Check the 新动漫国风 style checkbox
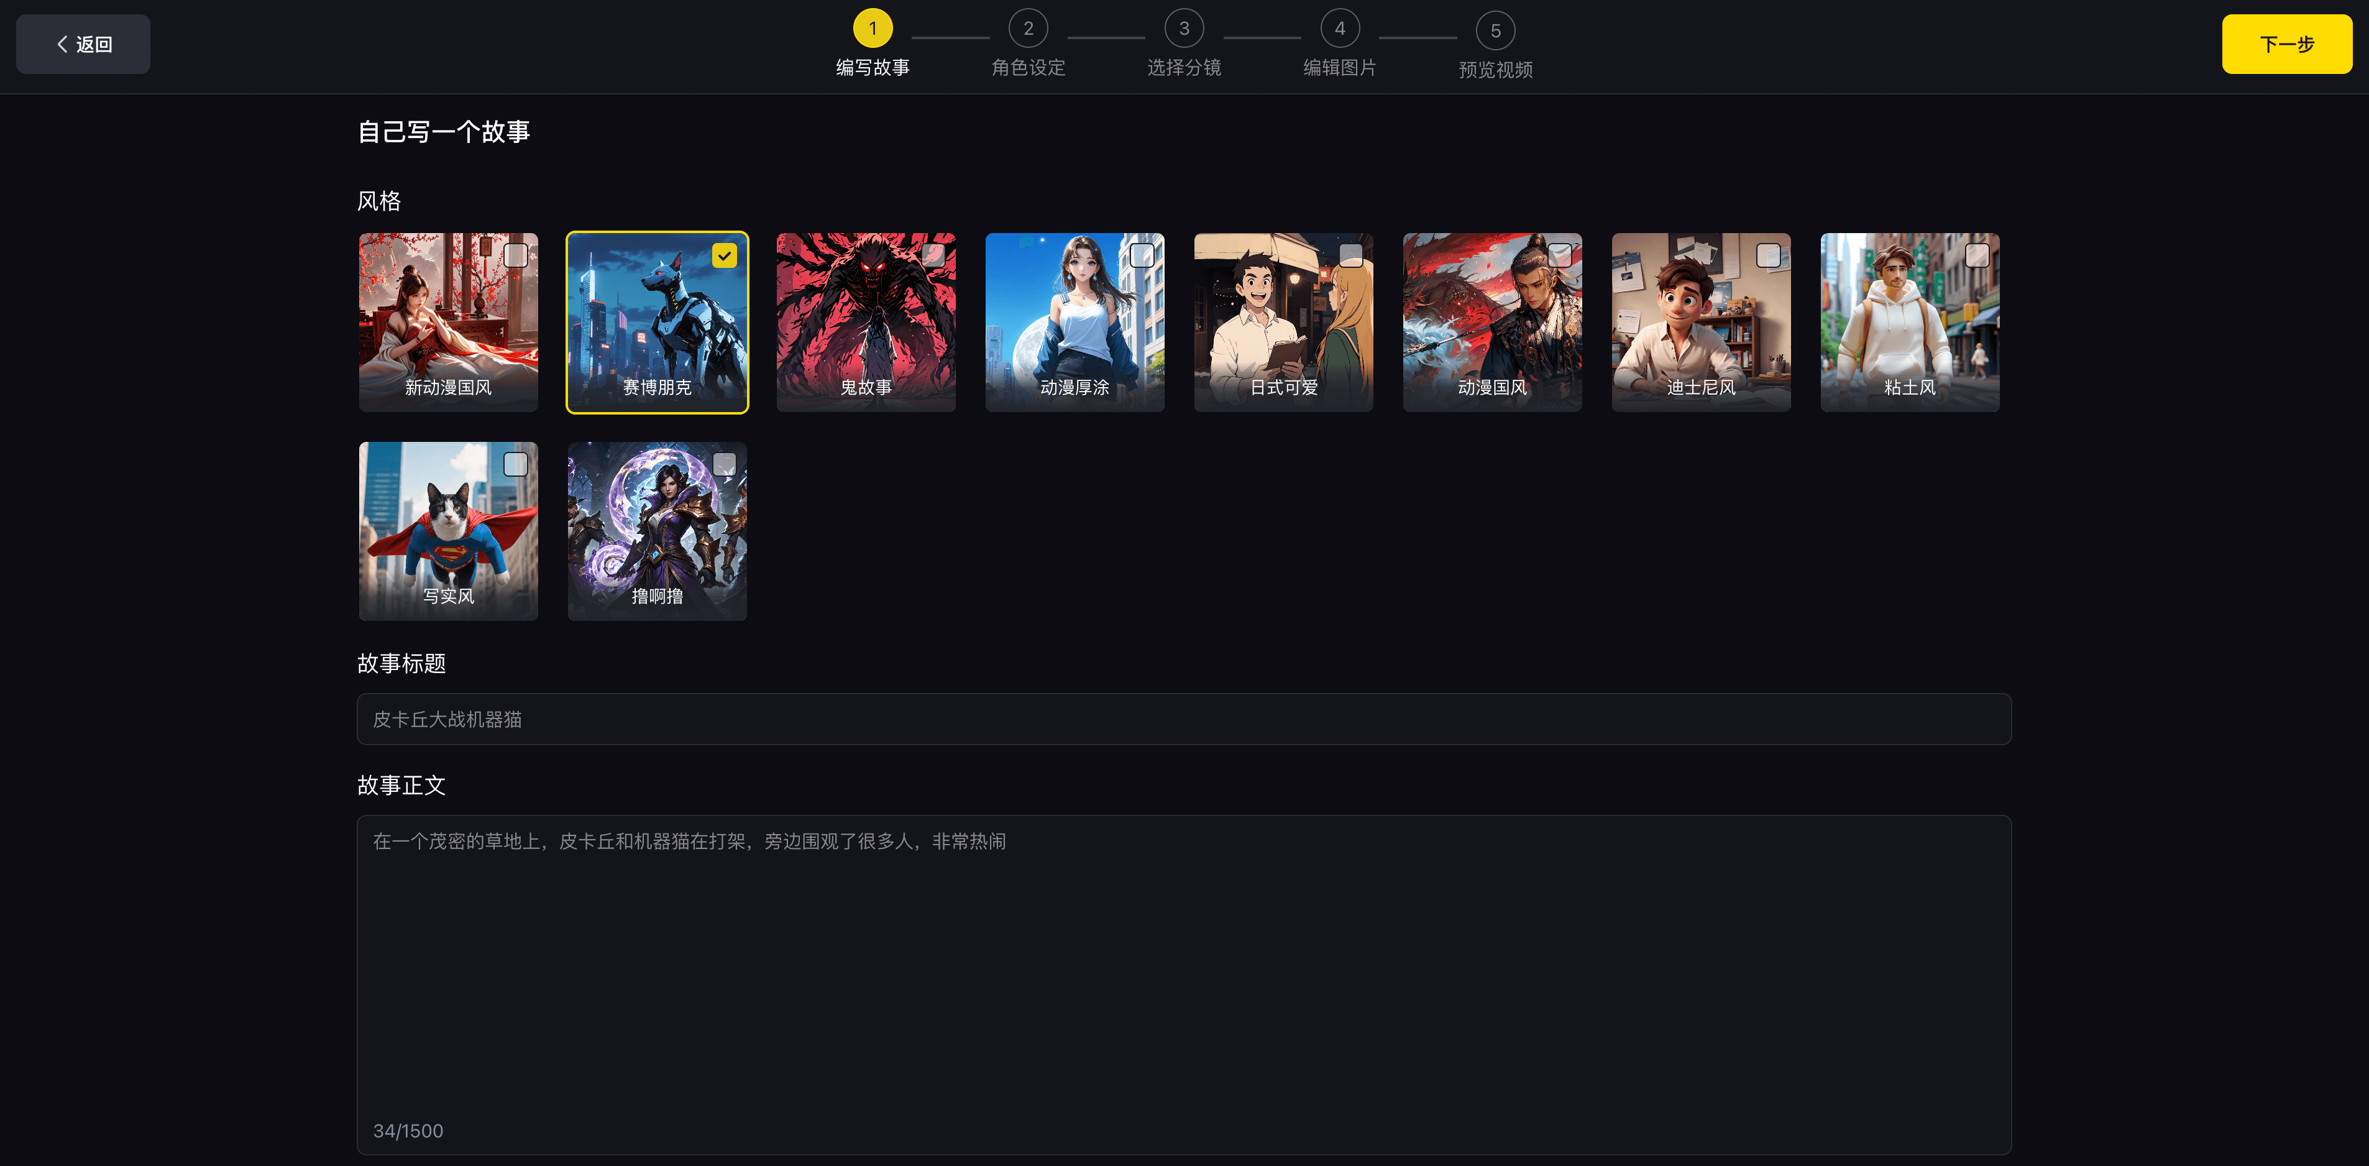 pos(515,255)
